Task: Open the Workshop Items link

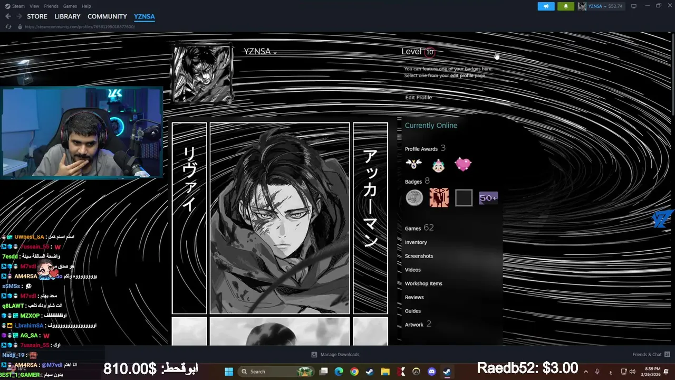Action: point(423,283)
